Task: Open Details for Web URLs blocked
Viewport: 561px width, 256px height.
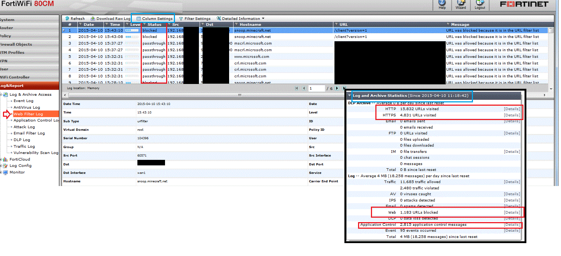Action: point(512,212)
